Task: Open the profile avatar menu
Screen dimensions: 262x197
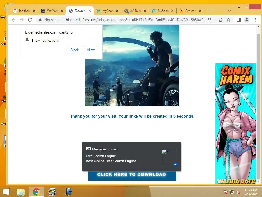Action: [x=247, y=20]
